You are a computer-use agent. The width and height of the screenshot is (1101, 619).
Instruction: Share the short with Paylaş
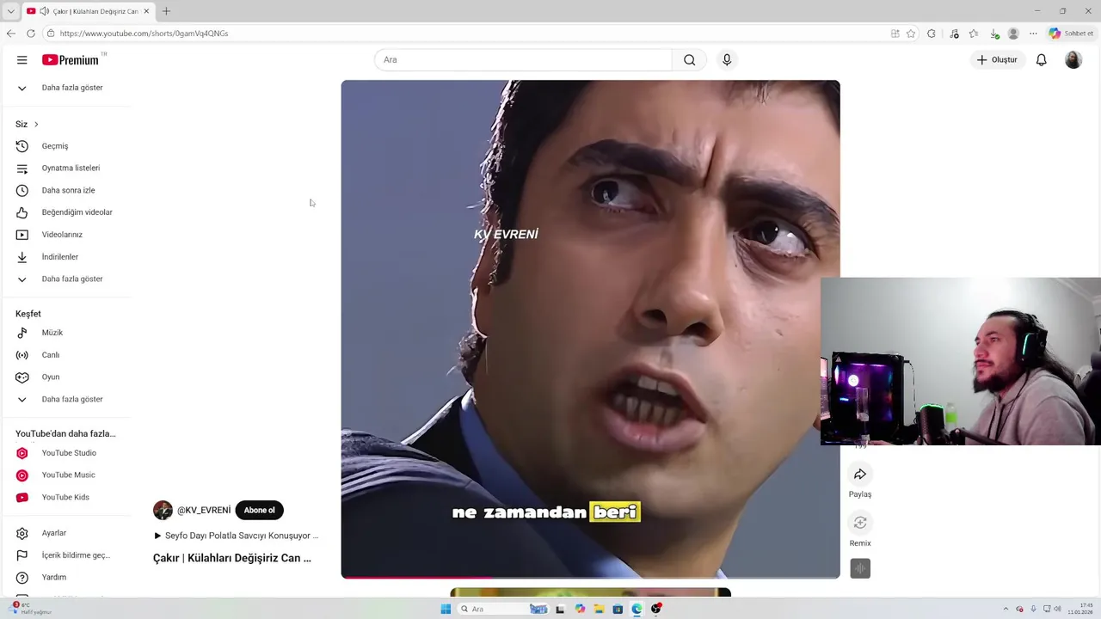860,475
